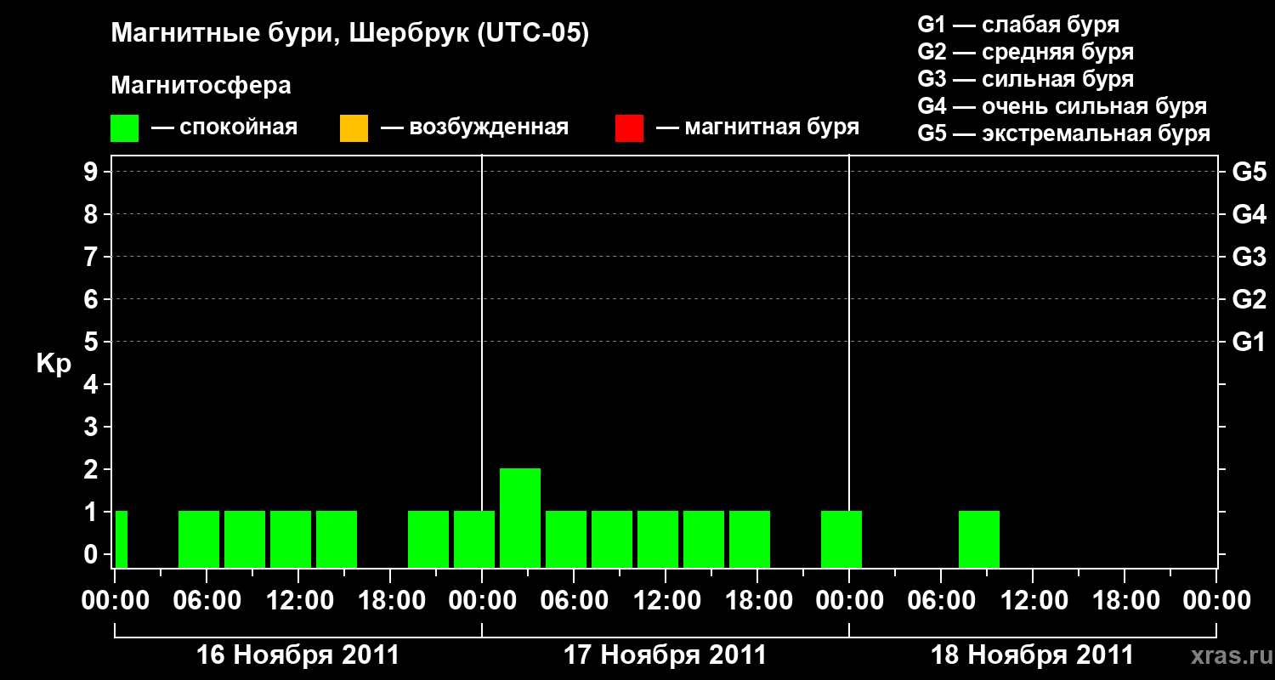Screen dimensions: 1275x680
Task: Click the '— спокойная' legend label
Action: click(224, 127)
